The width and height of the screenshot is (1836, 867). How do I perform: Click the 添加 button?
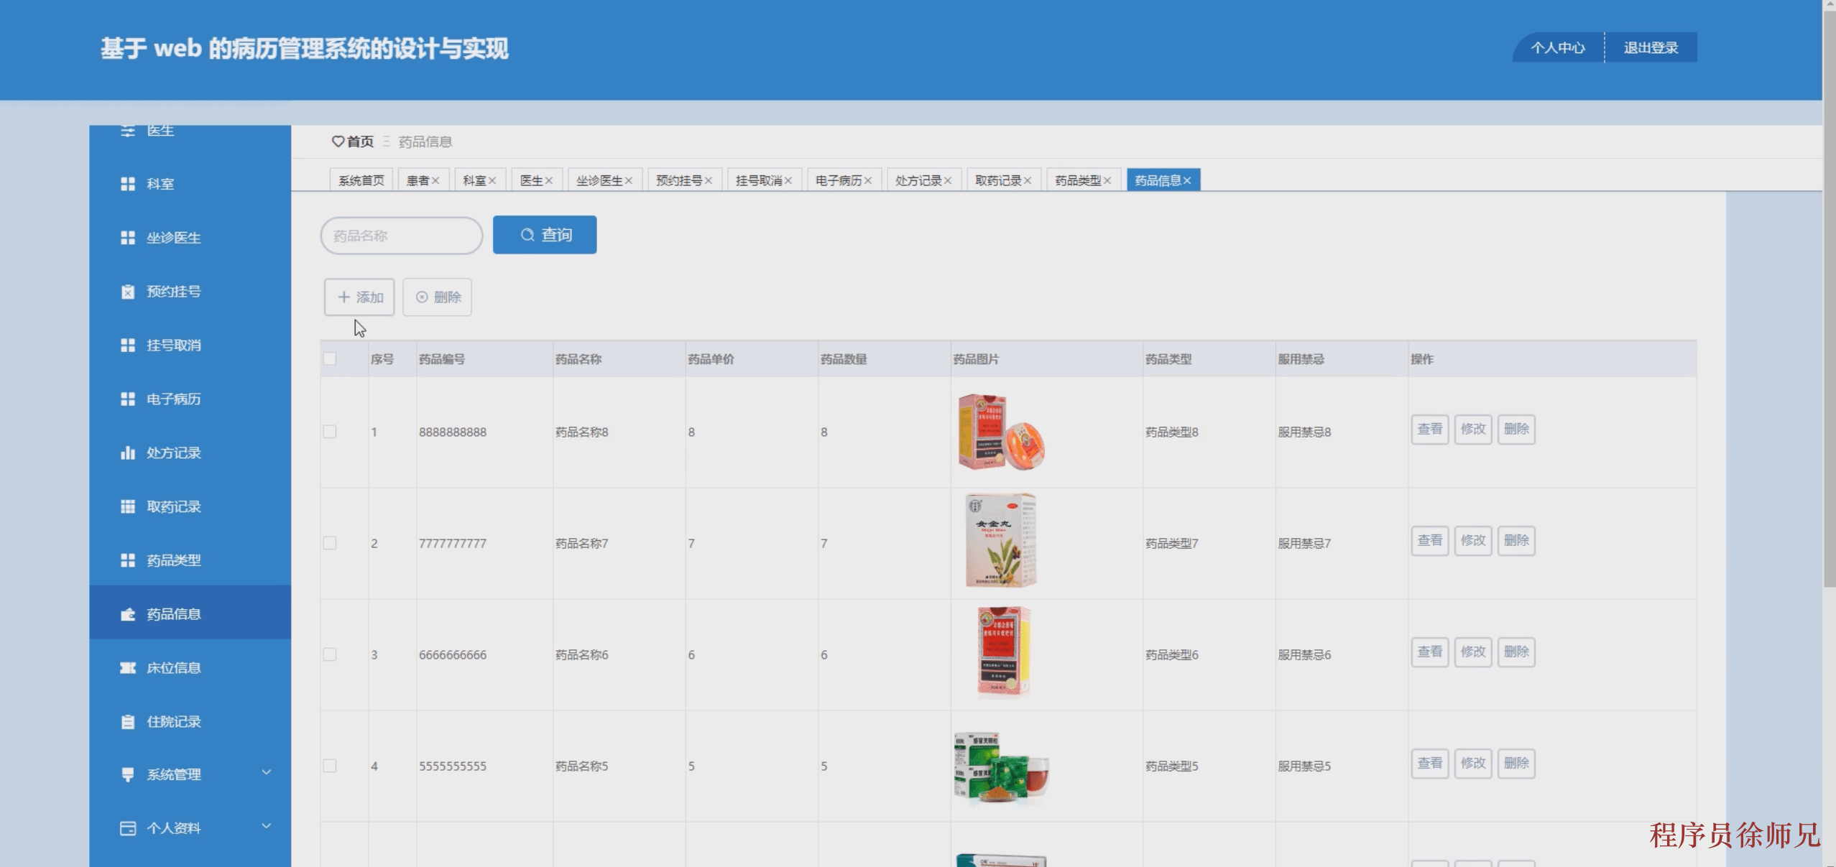pyautogui.click(x=359, y=297)
